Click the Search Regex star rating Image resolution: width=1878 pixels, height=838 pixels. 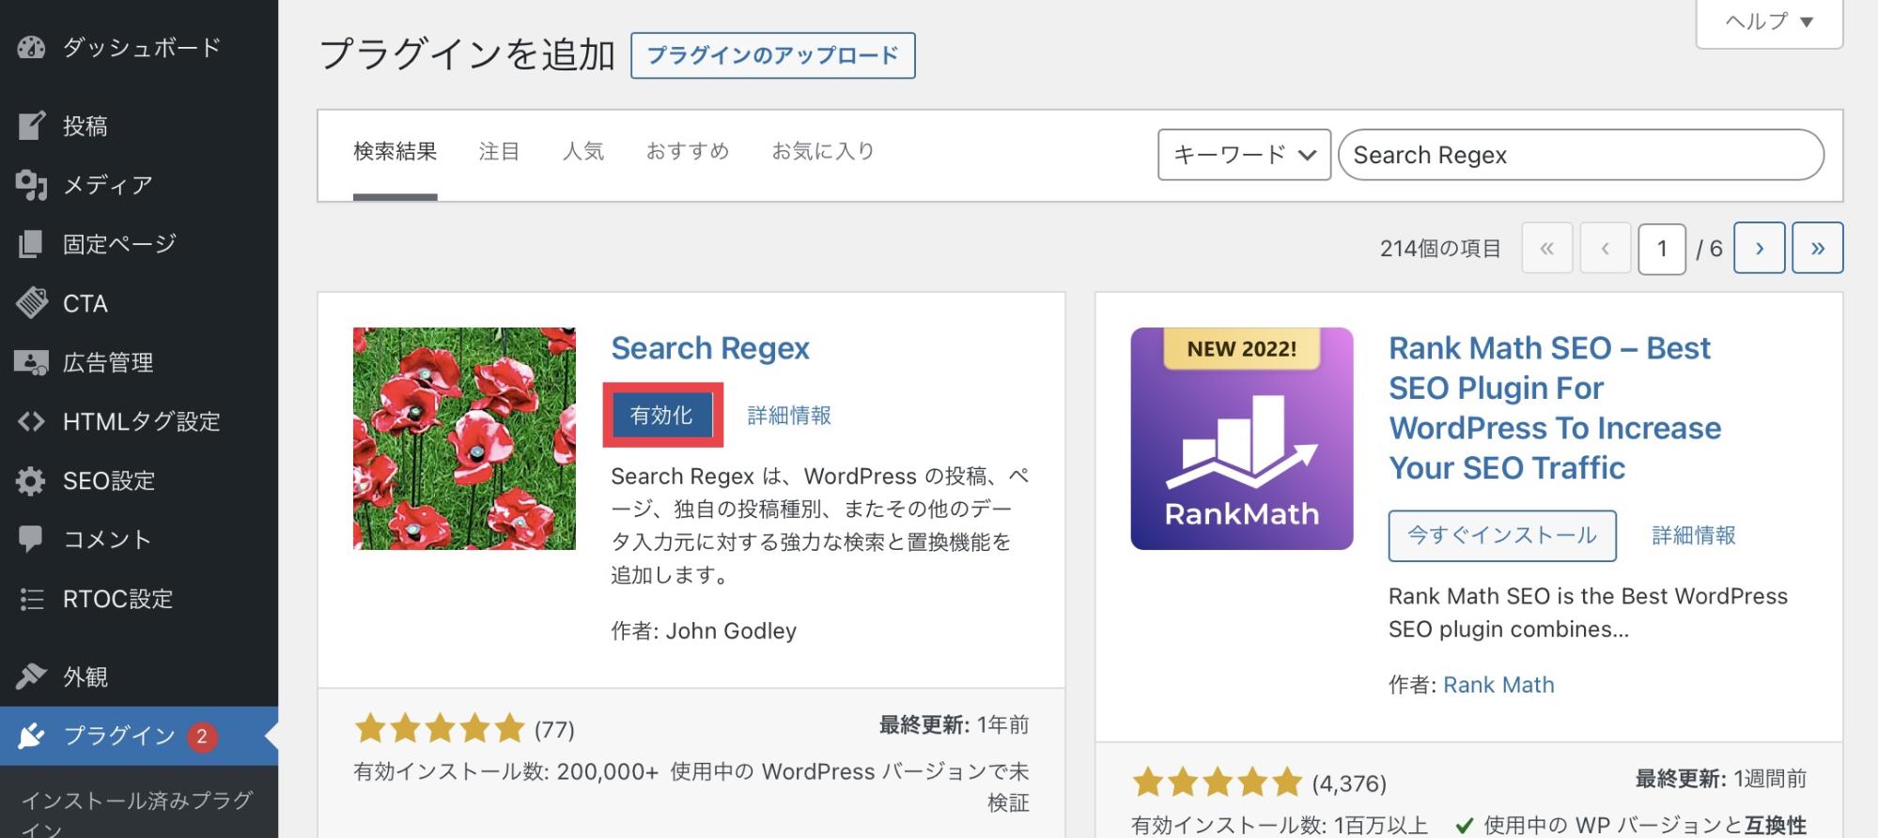point(440,728)
